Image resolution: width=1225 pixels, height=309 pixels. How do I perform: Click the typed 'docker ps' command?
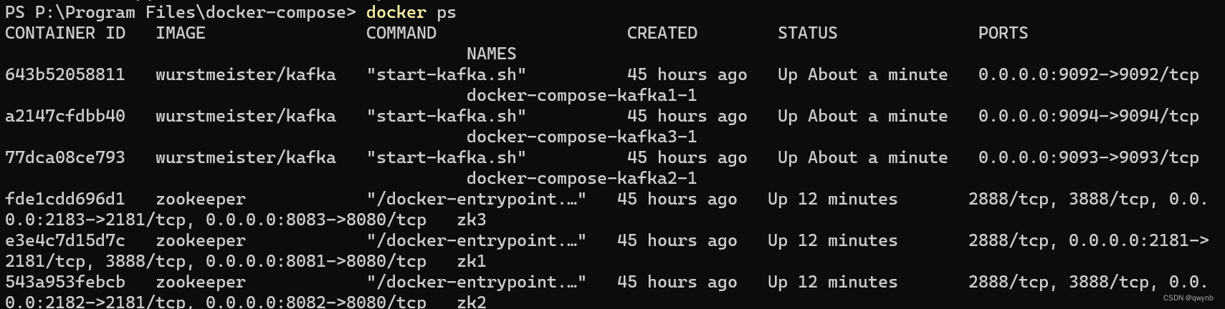(411, 12)
